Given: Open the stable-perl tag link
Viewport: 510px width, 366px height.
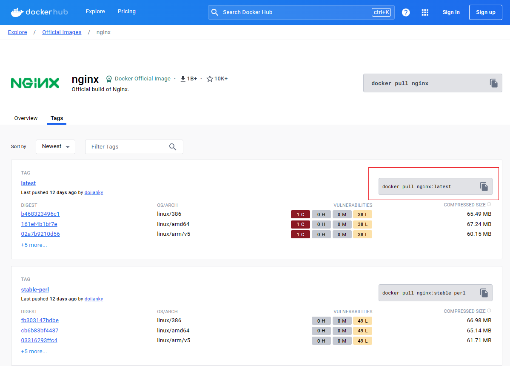Looking at the screenshot, I should click(35, 289).
